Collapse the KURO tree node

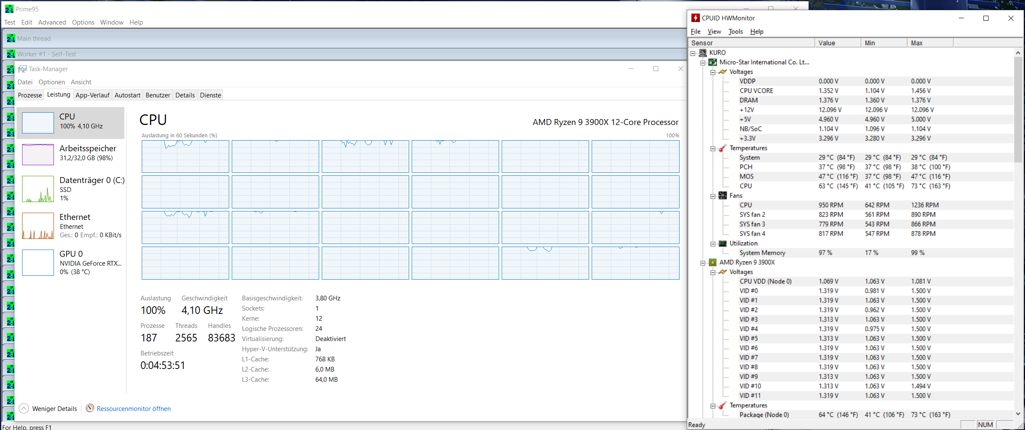point(693,53)
